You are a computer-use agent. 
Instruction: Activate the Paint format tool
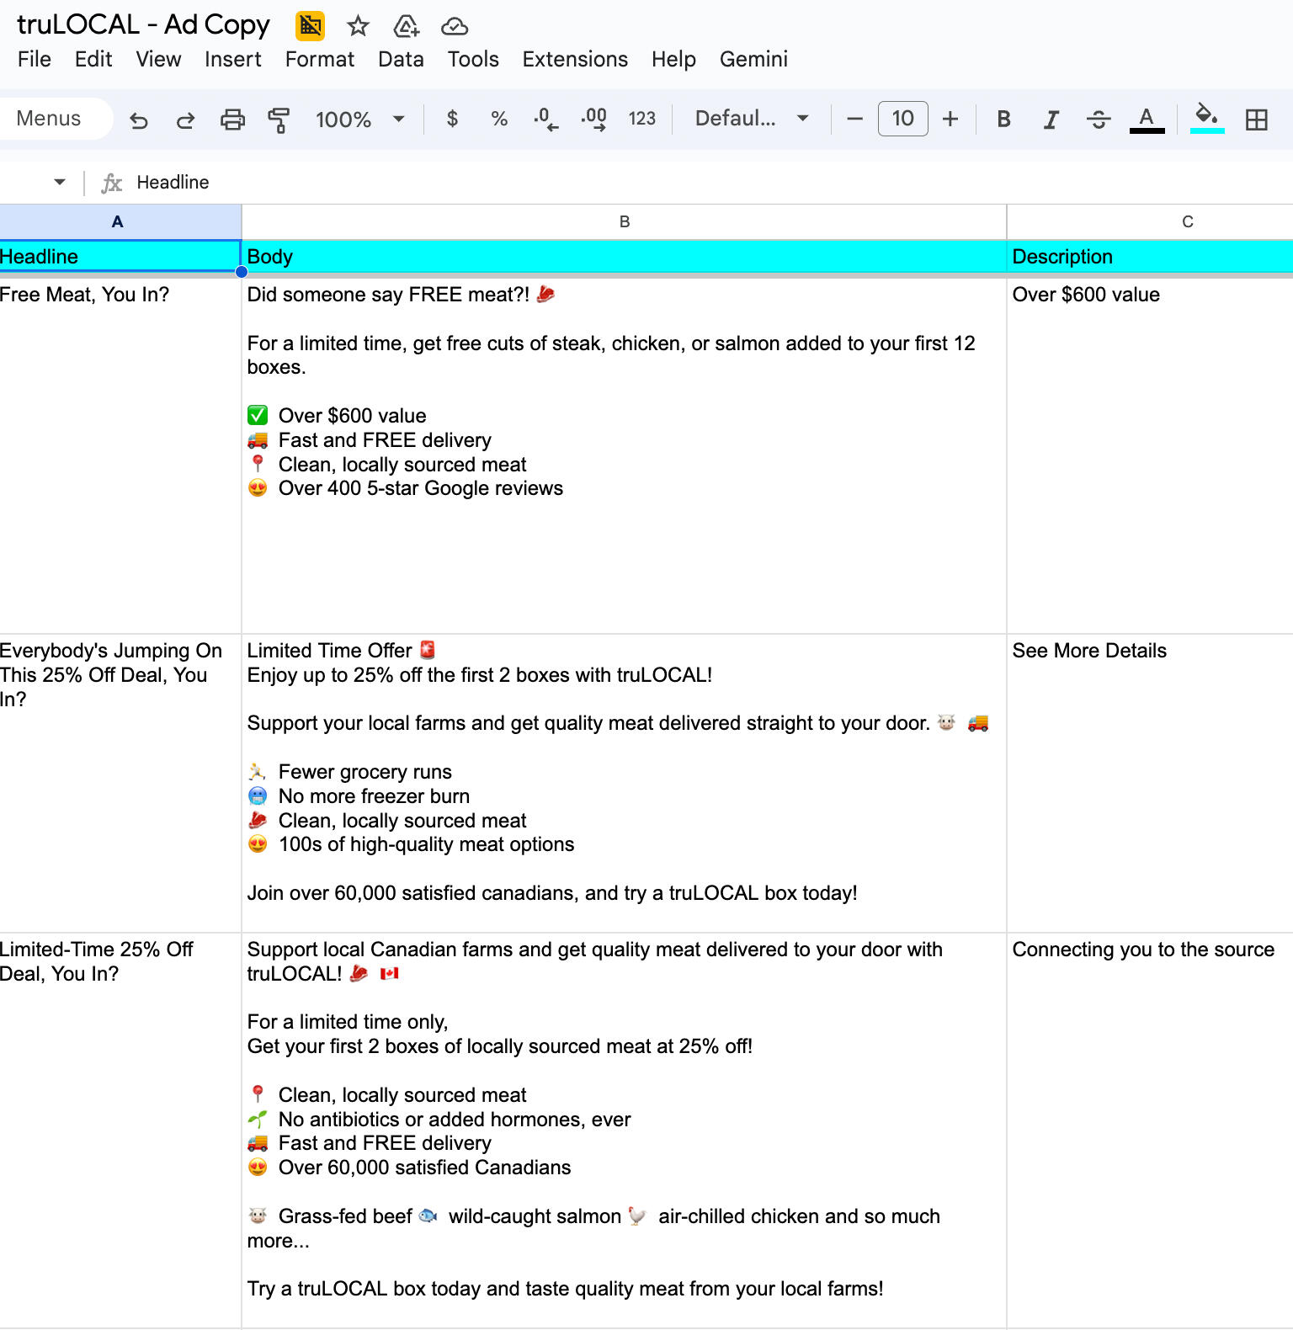tap(279, 120)
